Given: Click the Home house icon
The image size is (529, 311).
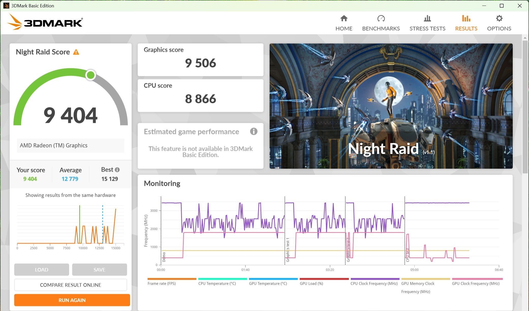Looking at the screenshot, I should click(x=344, y=18).
